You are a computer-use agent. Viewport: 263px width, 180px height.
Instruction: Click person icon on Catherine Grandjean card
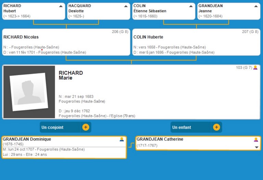pos(256,139)
